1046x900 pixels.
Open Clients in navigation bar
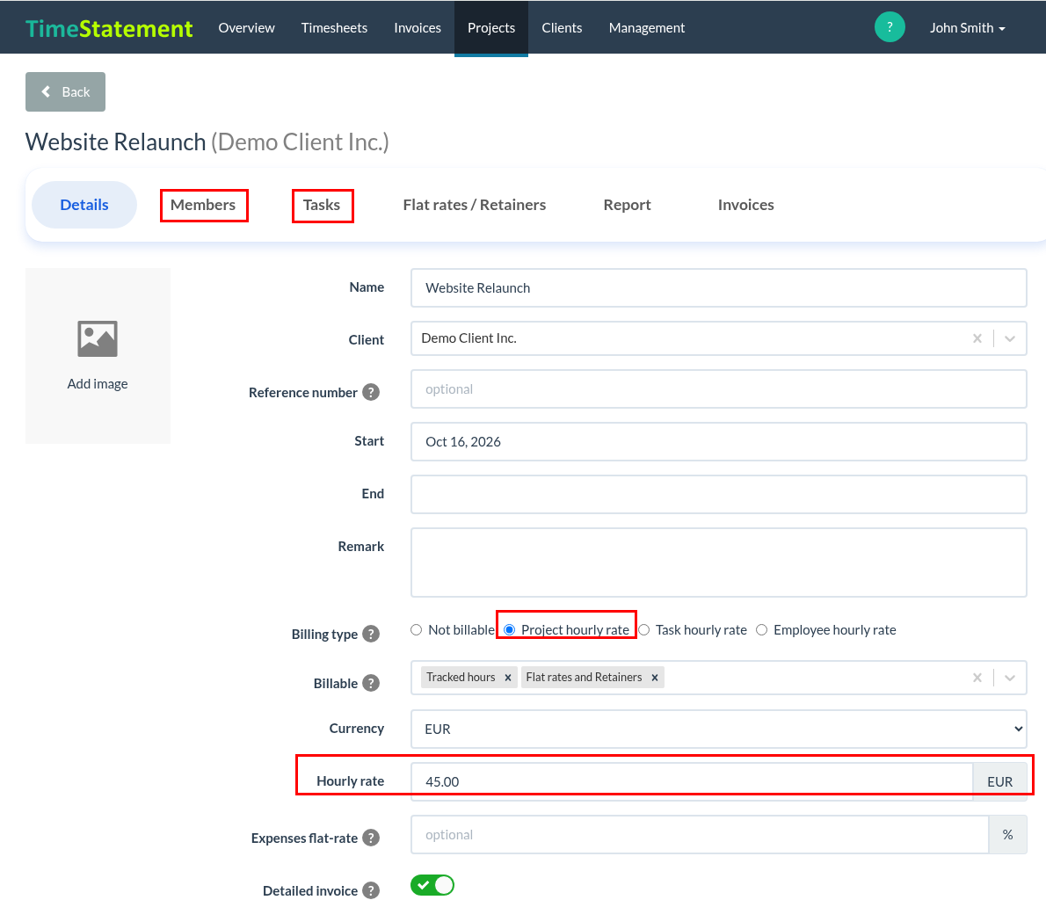pyautogui.click(x=562, y=28)
